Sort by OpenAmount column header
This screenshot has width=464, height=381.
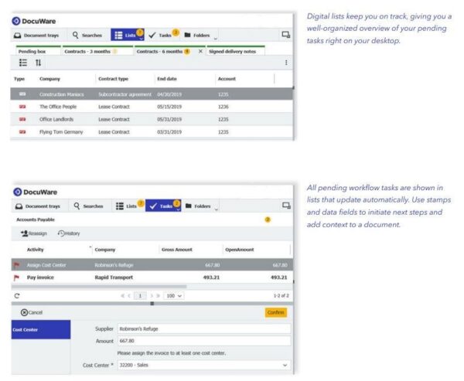[x=240, y=250]
